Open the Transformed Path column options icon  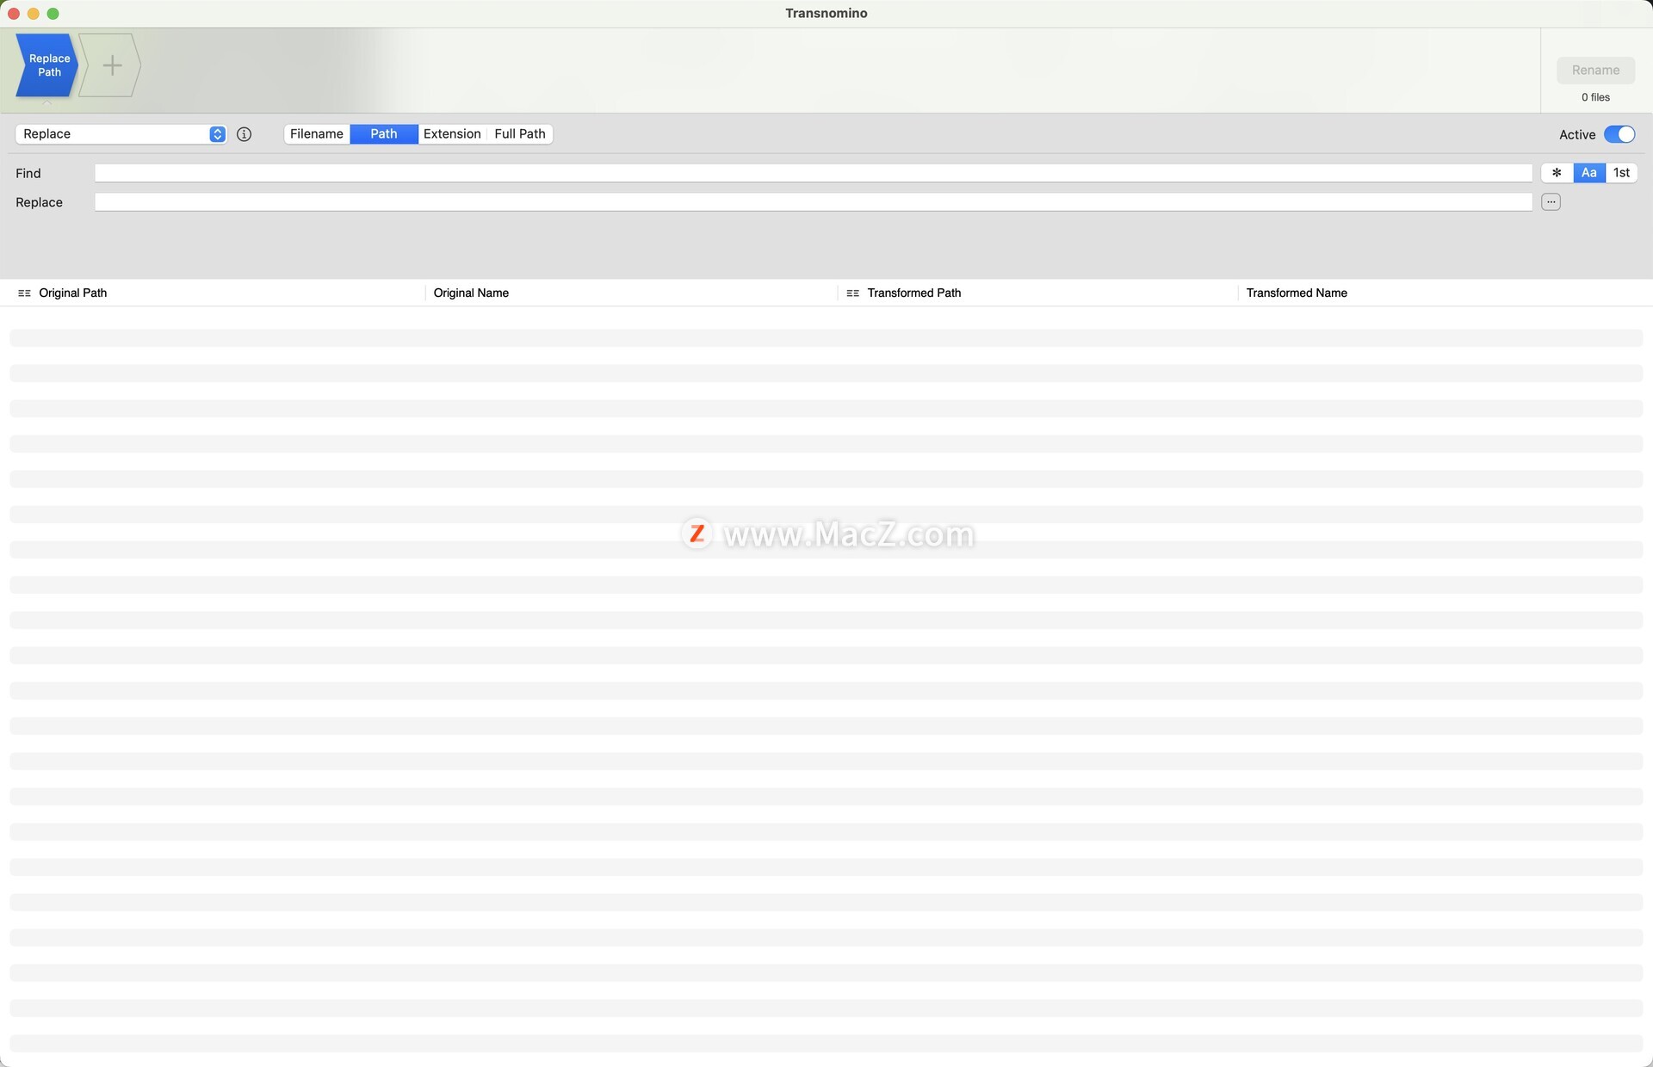click(x=852, y=293)
